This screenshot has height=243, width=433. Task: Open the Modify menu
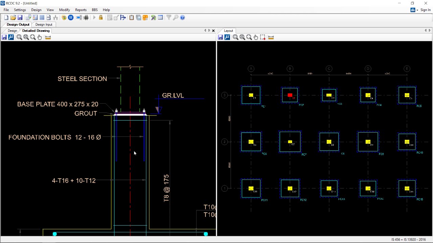coord(64,10)
